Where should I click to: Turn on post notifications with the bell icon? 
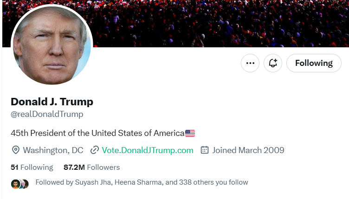click(x=273, y=63)
